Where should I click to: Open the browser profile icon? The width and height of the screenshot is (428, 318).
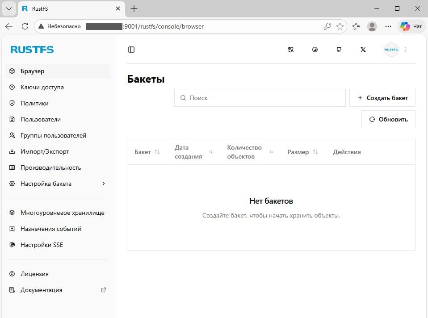pyautogui.click(x=372, y=26)
